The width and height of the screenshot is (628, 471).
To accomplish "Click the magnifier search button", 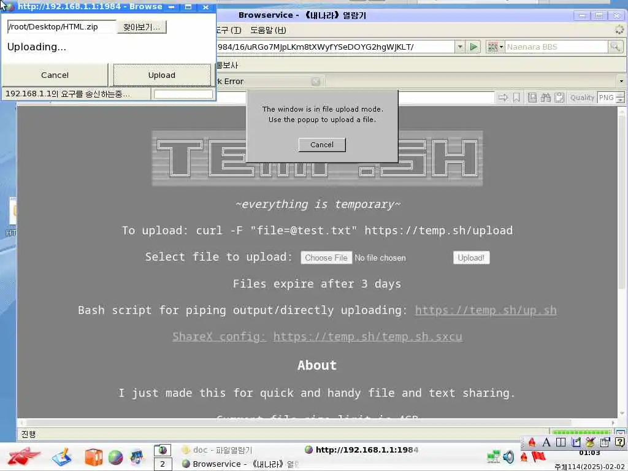I will tap(615, 47).
